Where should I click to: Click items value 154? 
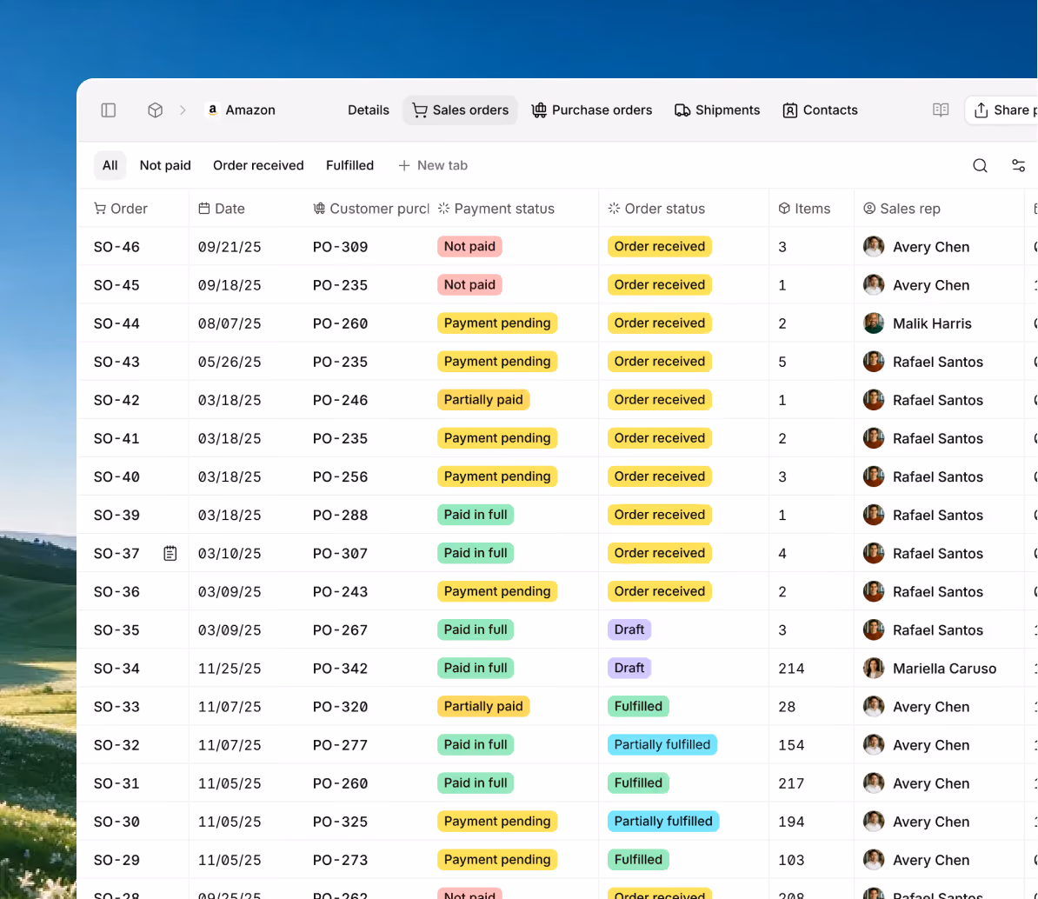coord(791,745)
